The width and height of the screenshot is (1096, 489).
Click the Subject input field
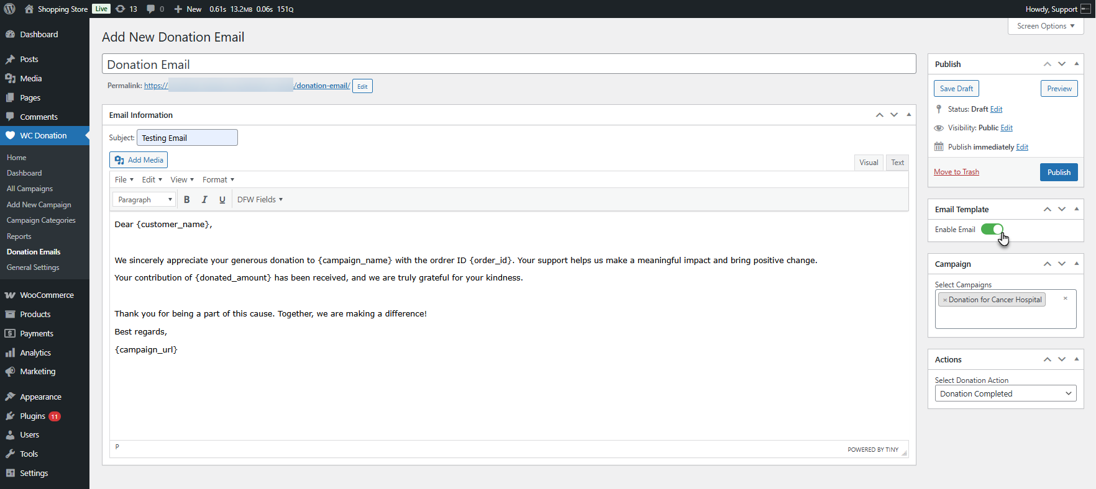pos(187,138)
